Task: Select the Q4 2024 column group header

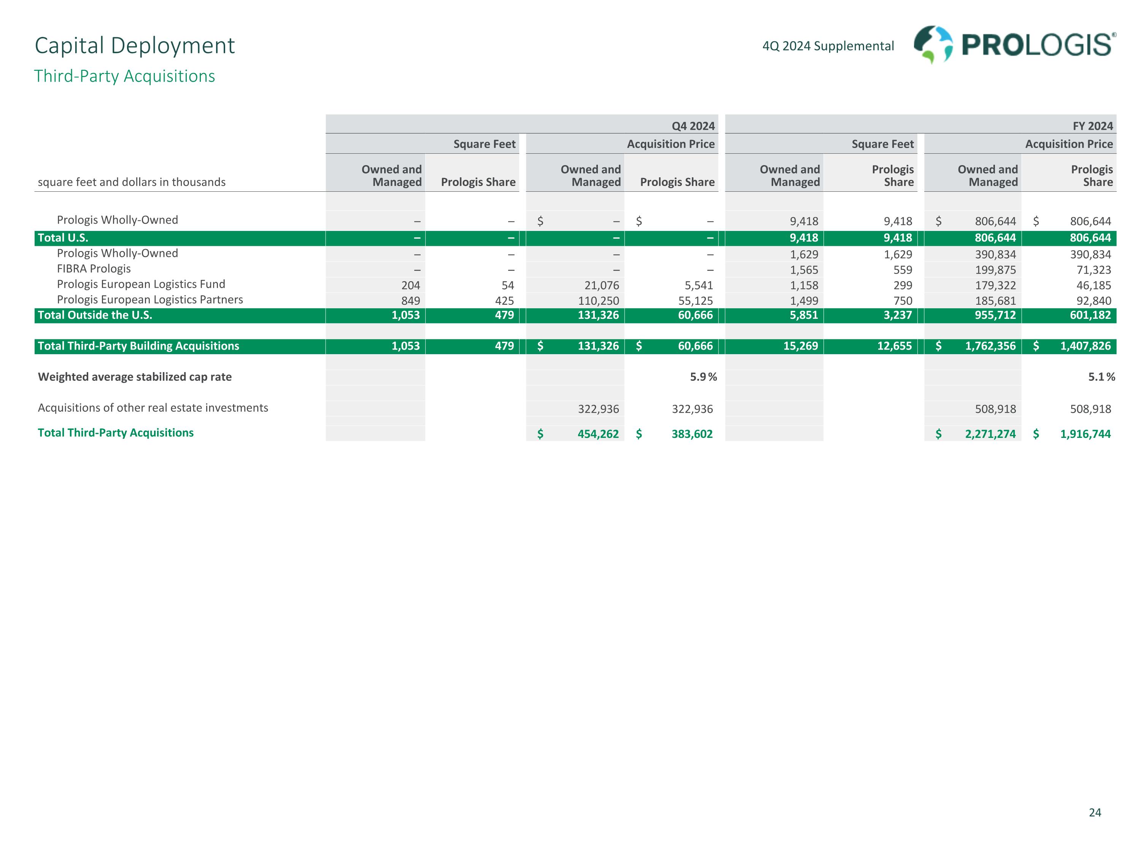Action: [x=693, y=126]
